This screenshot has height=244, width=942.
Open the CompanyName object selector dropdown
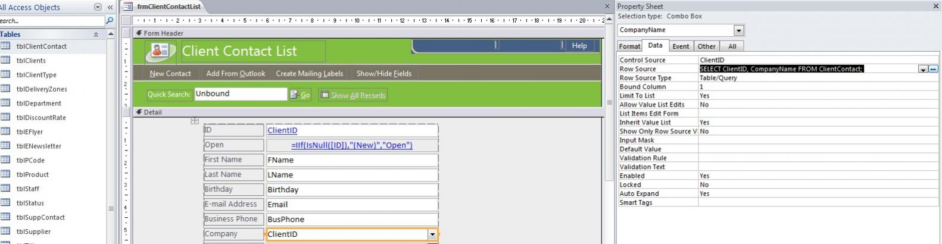click(739, 30)
